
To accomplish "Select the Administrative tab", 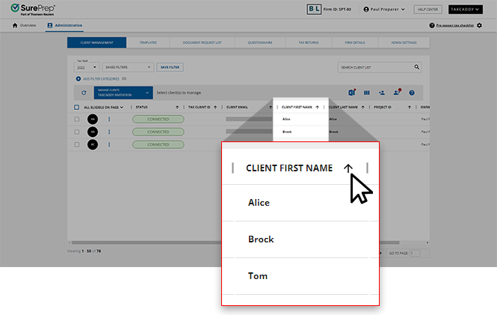I will 65,25.
